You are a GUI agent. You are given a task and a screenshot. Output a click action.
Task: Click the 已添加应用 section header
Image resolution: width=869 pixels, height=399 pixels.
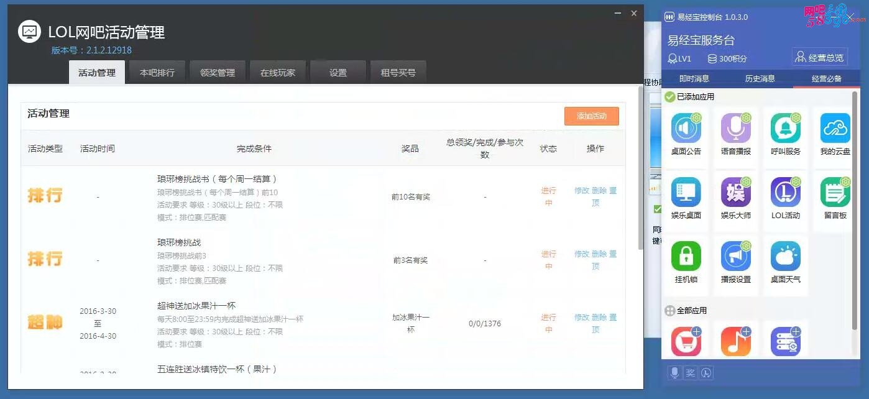(690, 97)
